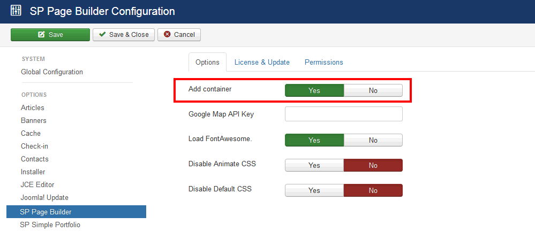Open the Permissions tab

coord(323,62)
